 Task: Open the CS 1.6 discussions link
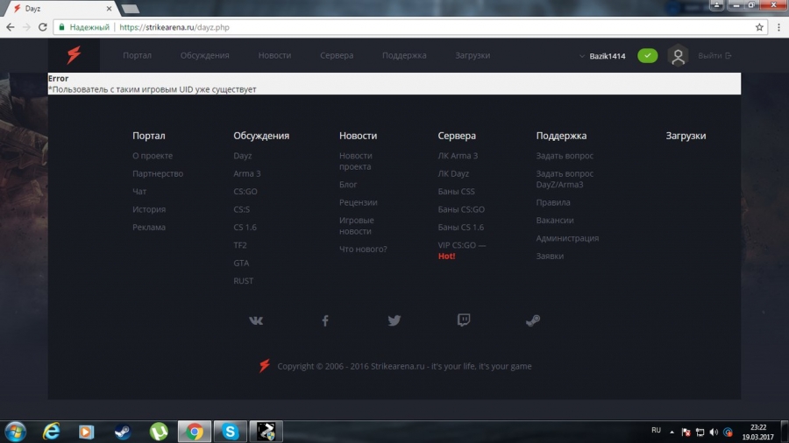coord(245,227)
